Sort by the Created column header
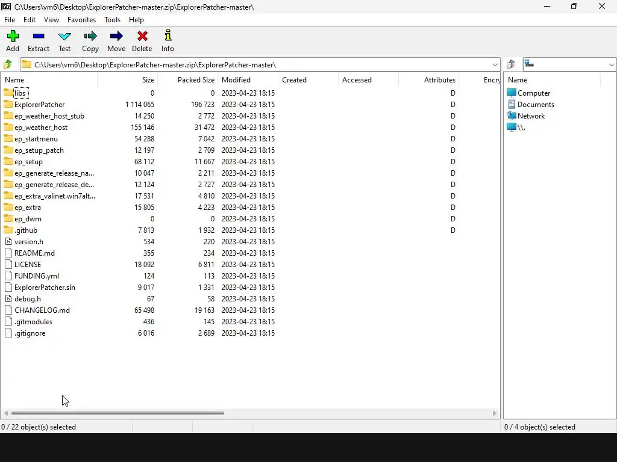This screenshot has height=462, width=617. pyautogui.click(x=308, y=80)
